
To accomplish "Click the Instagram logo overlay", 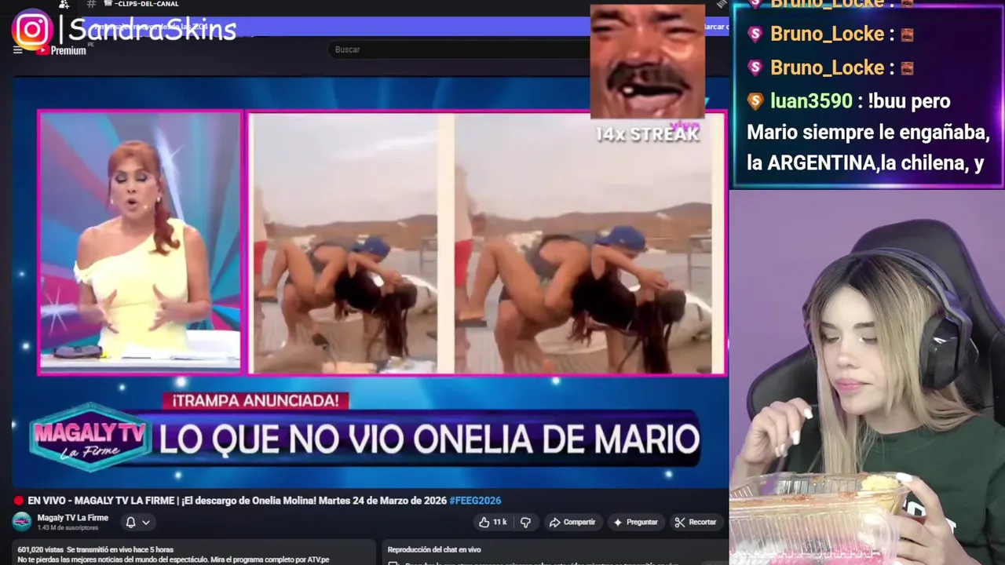I will [31, 30].
